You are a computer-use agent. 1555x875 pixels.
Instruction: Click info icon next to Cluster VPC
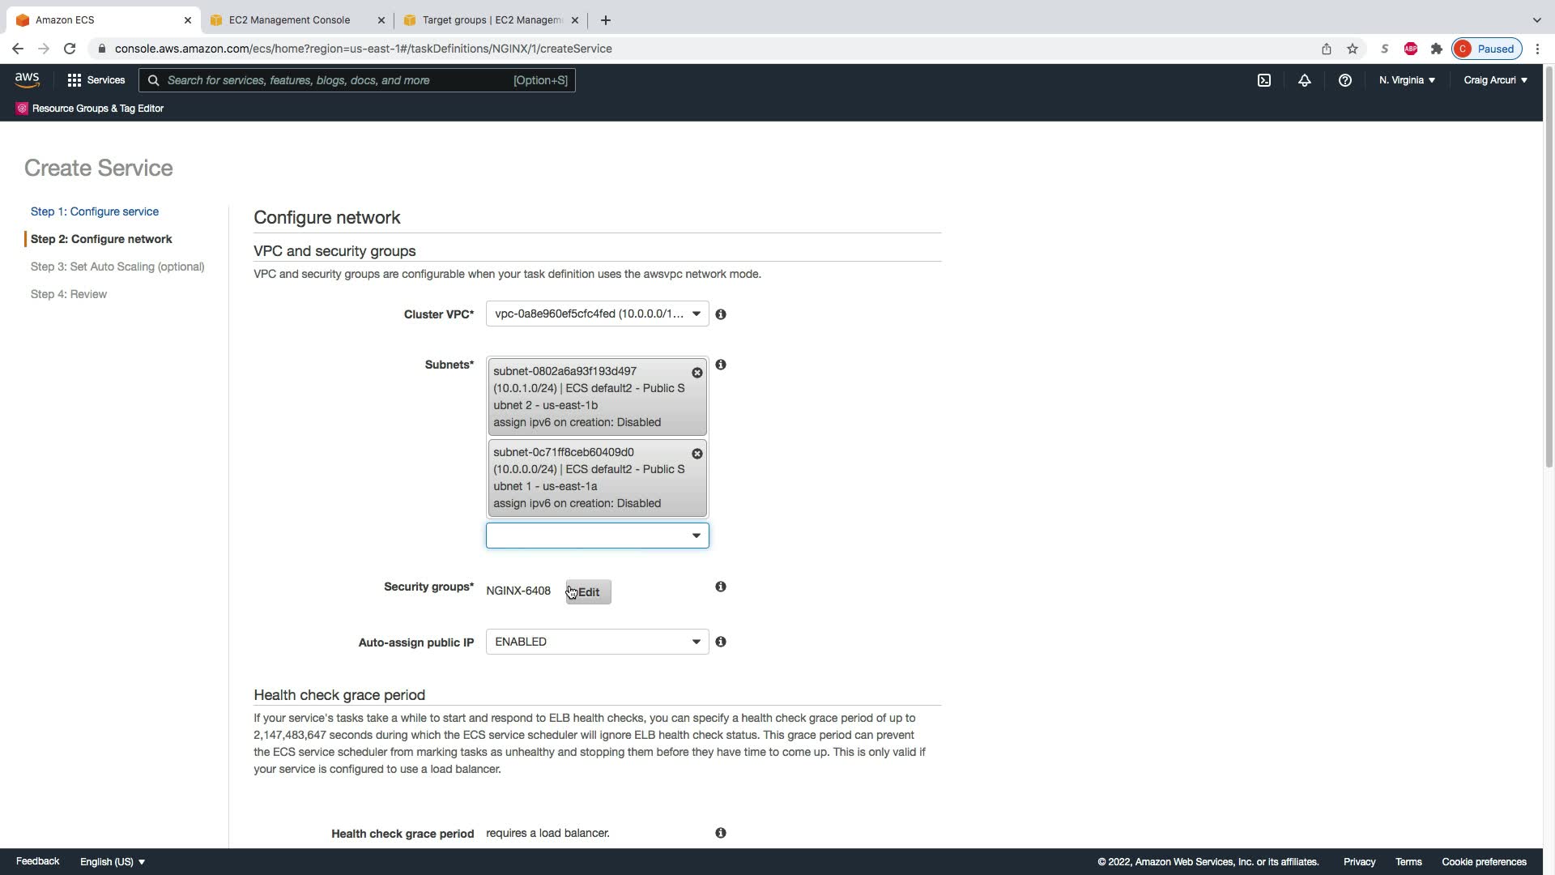pyautogui.click(x=720, y=314)
